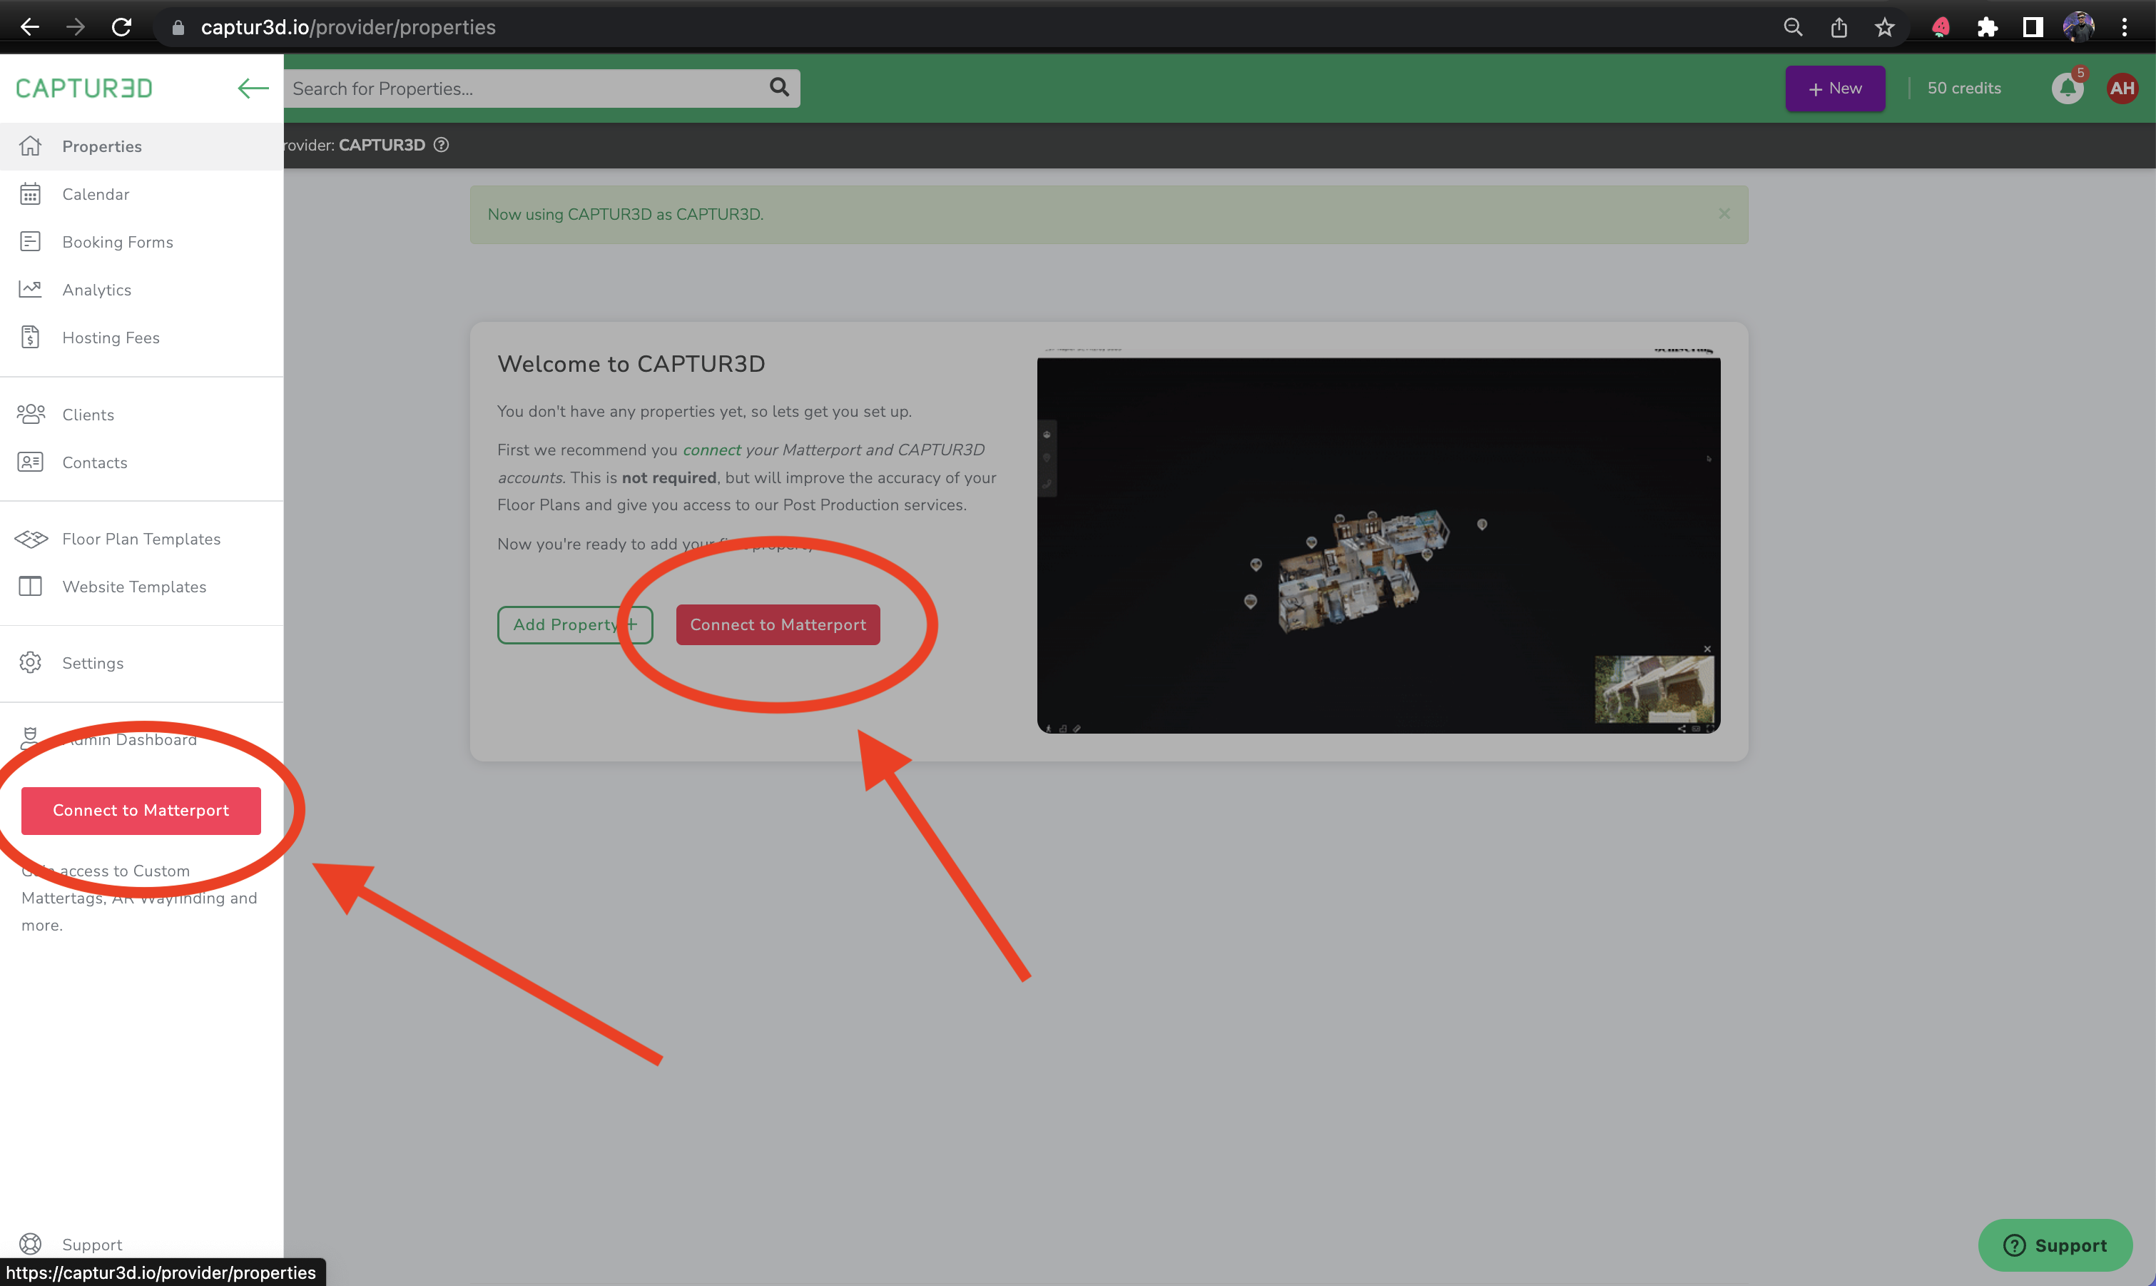2156x1286 pixels.
Task: Click the welcome card Connect to Matterport button
Action: pyautogui.click(x=778, y=625)
